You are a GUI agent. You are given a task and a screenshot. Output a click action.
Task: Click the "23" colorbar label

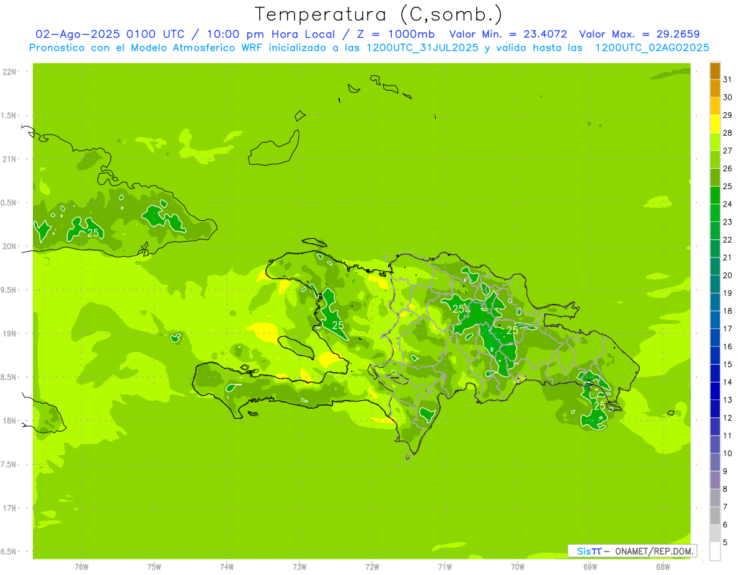[x=727, y=222]
